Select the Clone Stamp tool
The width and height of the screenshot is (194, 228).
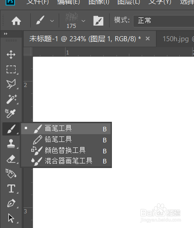pos(11,144)
